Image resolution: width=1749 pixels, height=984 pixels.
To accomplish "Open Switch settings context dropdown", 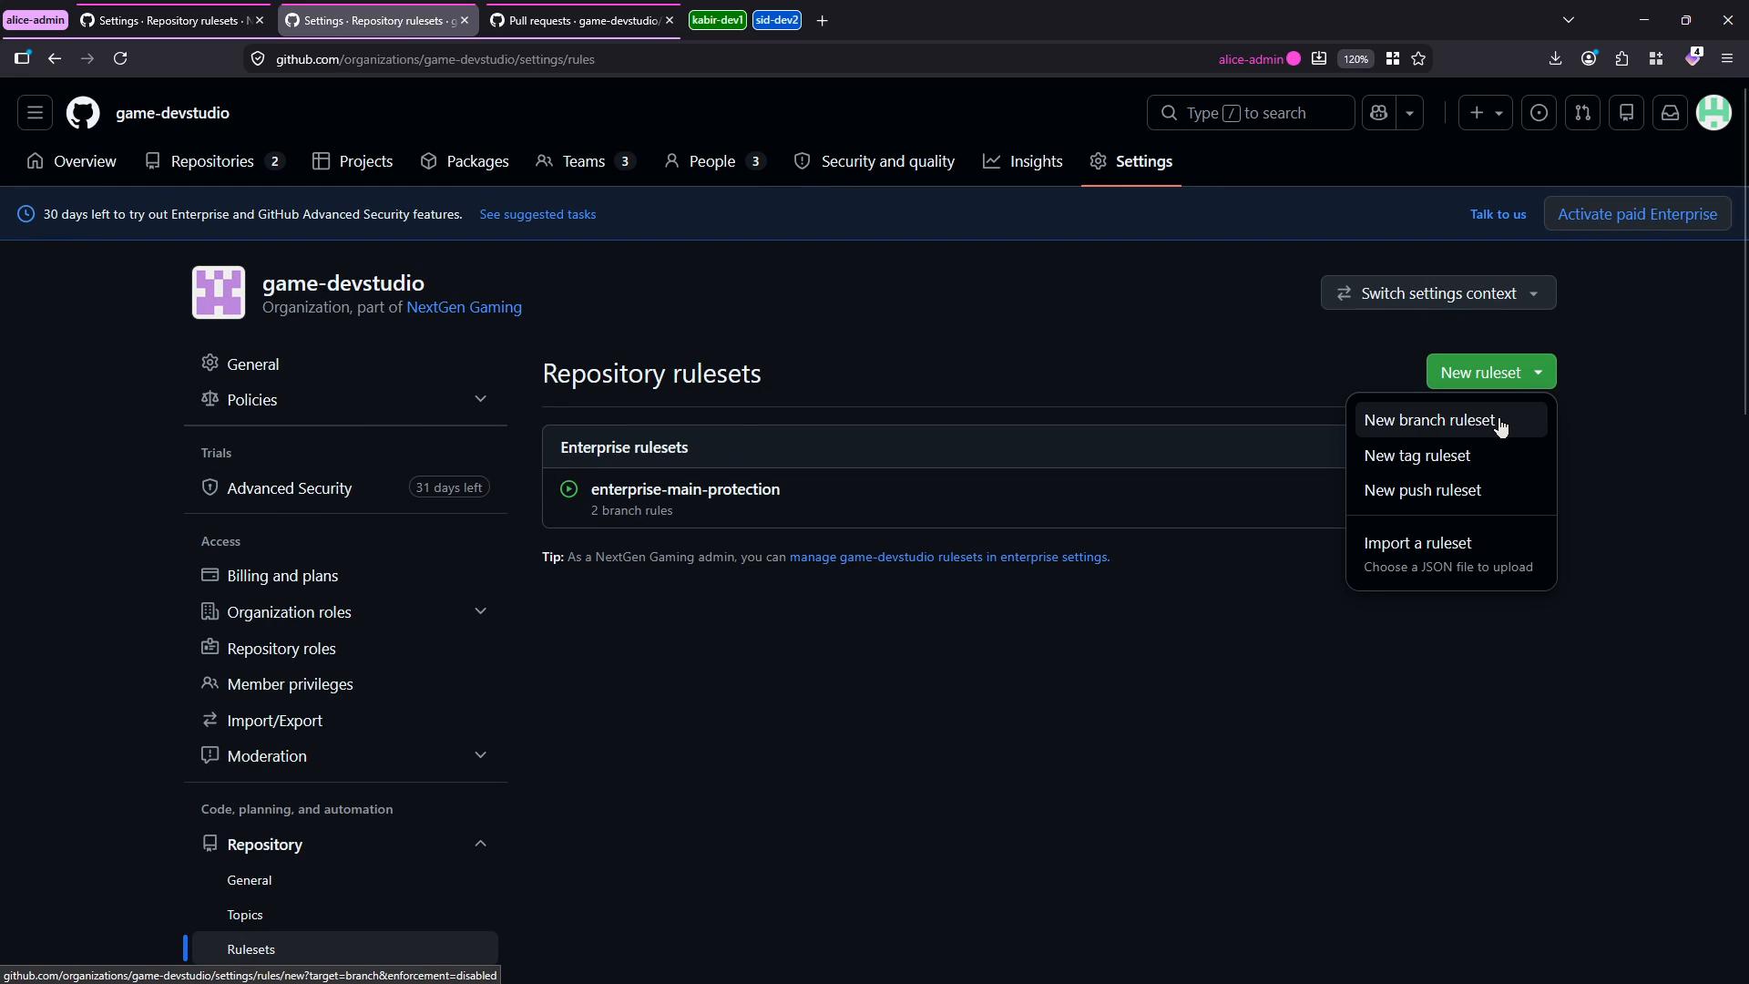I will 1438,293.
